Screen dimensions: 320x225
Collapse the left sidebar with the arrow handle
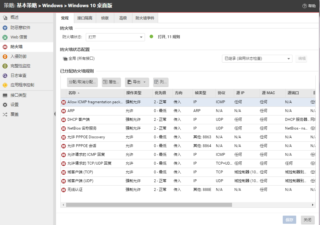coord(55,114)
